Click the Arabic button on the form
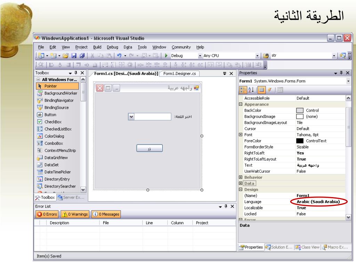 [x=149, y=148]
